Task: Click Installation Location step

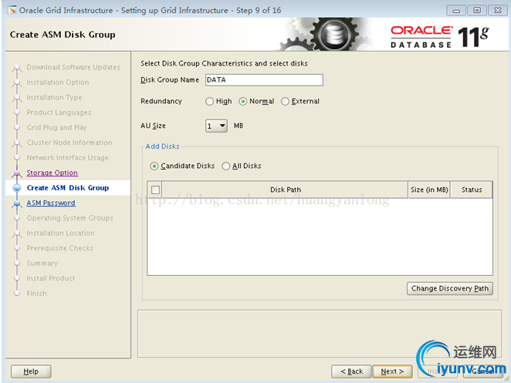Action: 61,233
